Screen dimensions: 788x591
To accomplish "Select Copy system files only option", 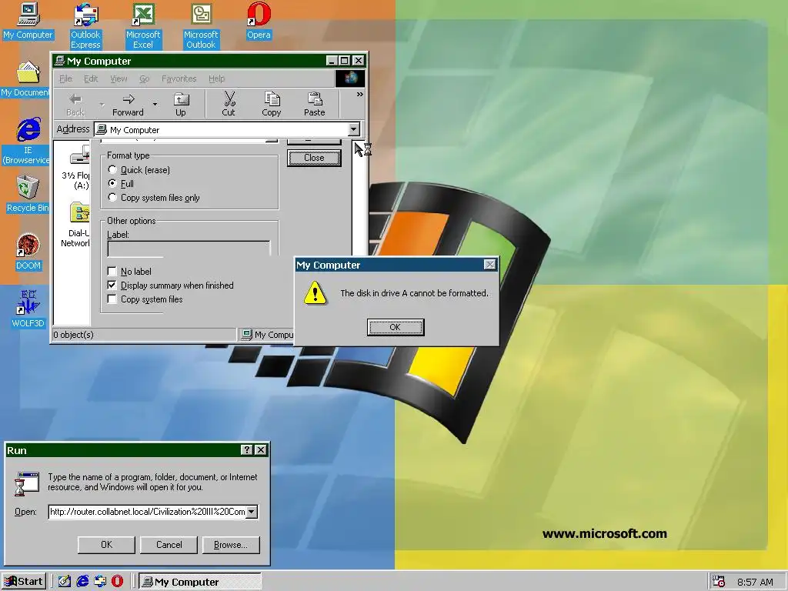I will coord(154,198).
